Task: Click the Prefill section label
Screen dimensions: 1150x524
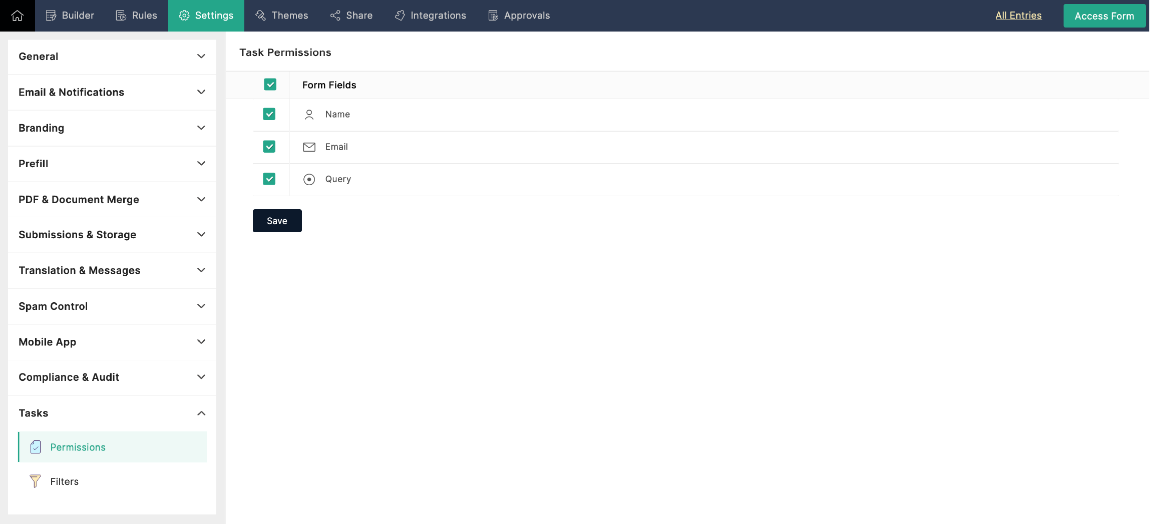Action: click(34, 164)
